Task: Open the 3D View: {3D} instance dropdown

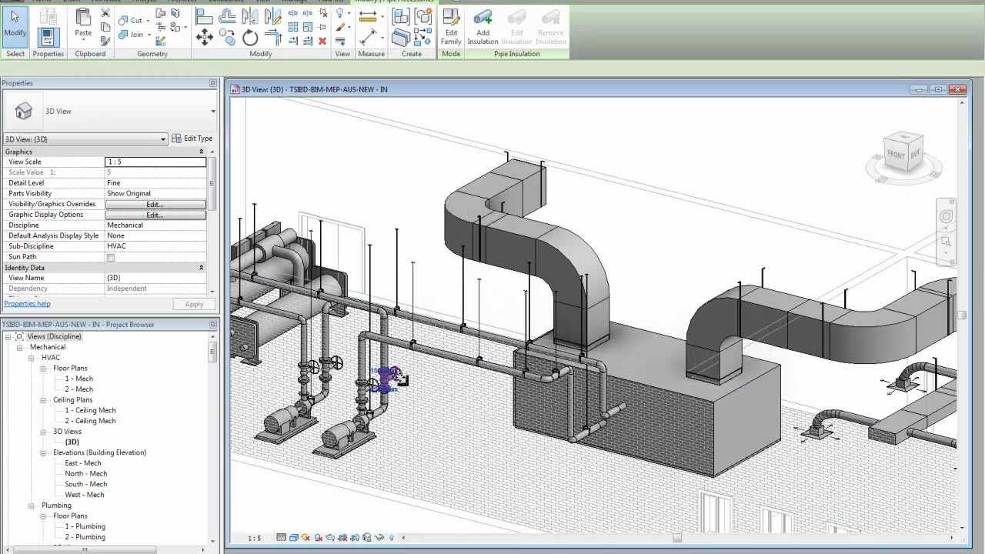Action: [x=163, y=139]
